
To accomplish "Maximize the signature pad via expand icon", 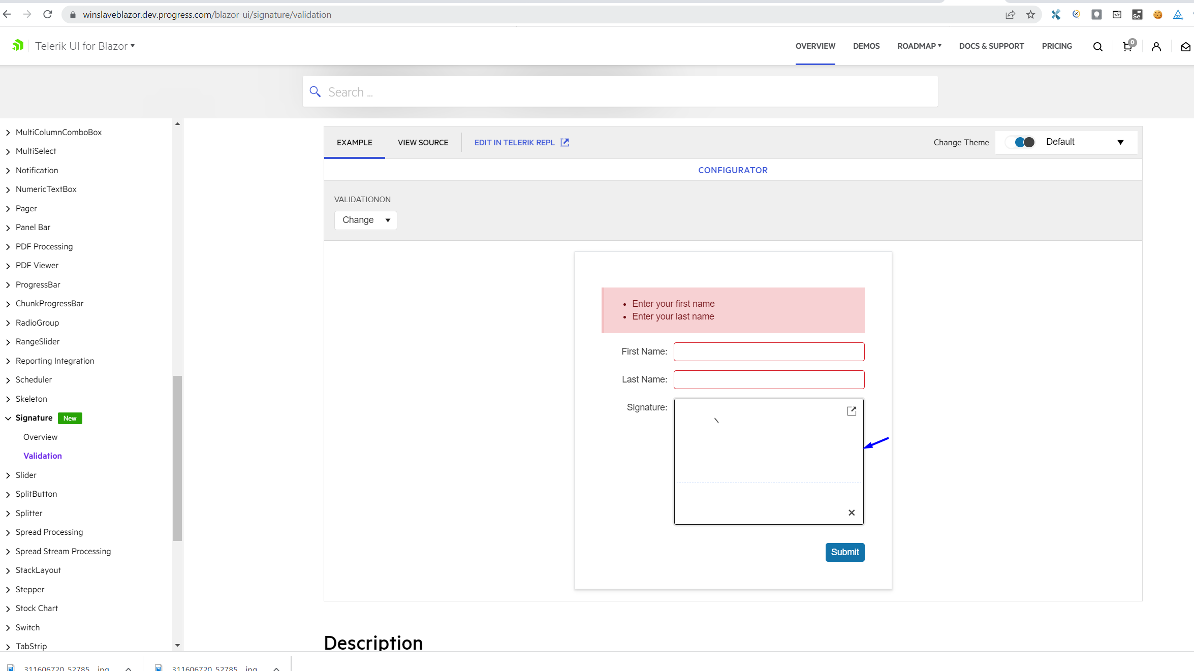I will coord(852,410).
